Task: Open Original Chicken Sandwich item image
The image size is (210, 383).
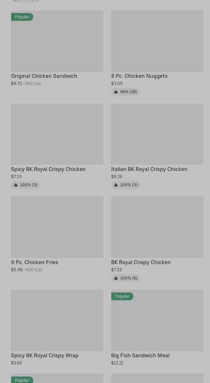Action: click(57, 41)
